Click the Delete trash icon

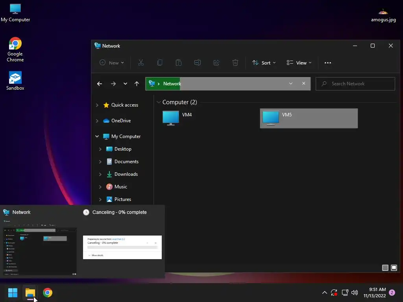[235, 63]
